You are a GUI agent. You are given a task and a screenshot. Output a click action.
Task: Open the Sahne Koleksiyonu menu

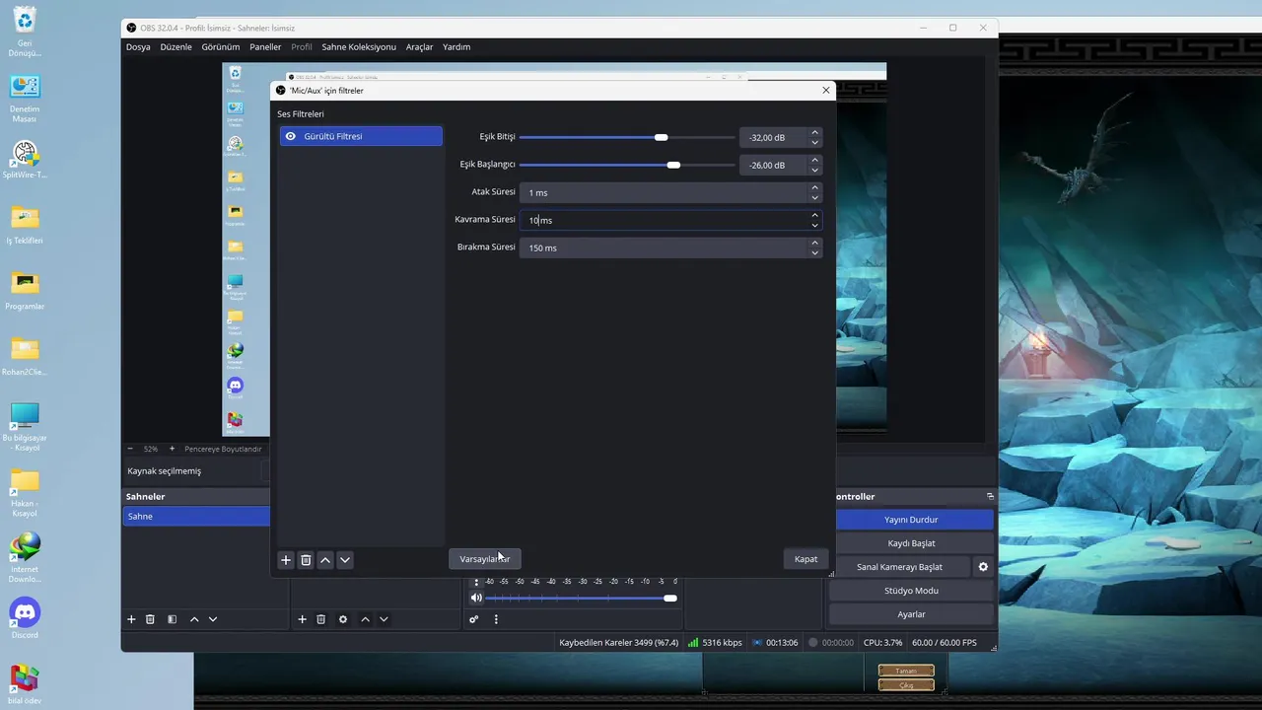(359, 46)
